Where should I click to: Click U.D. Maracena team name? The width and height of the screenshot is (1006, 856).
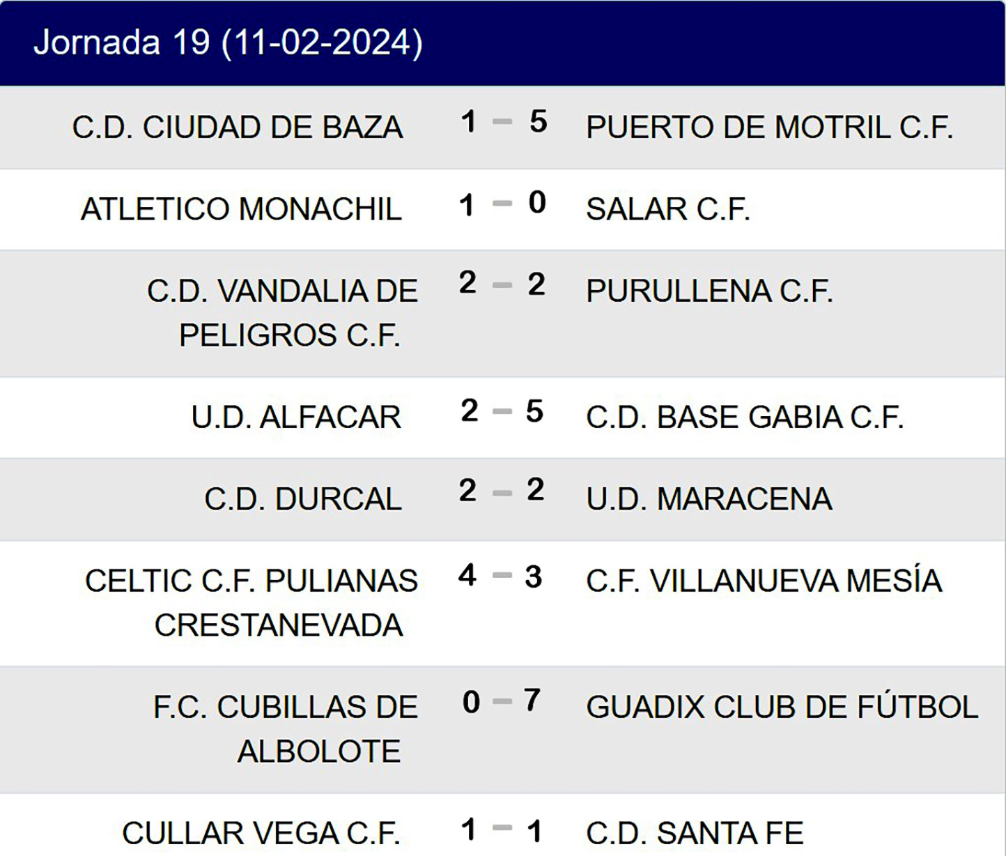click(709, 499)
